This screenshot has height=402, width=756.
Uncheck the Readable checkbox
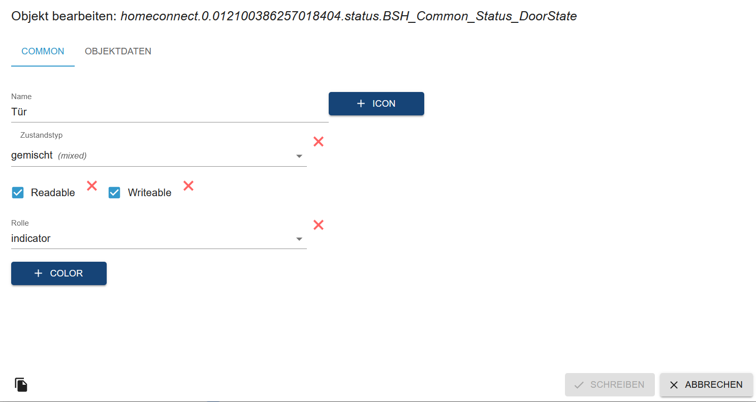18,193
